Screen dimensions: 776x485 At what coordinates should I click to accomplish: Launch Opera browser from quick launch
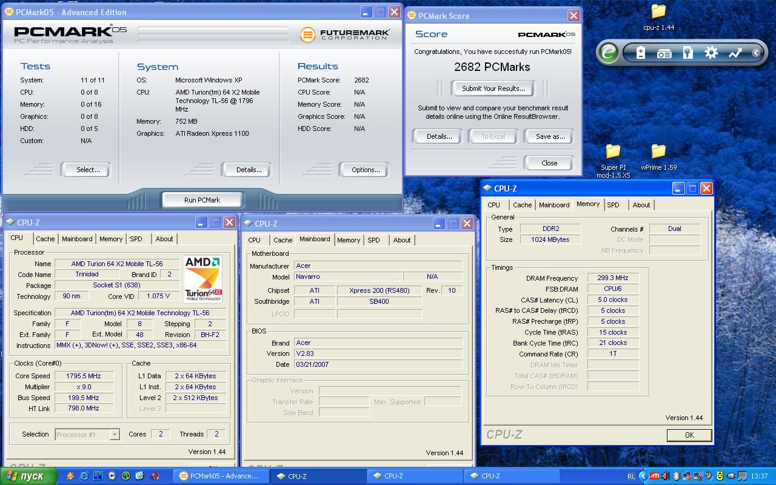coord(155,476)
